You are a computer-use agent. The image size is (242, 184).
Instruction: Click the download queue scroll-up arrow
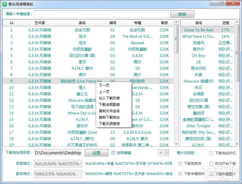[237, 22]
